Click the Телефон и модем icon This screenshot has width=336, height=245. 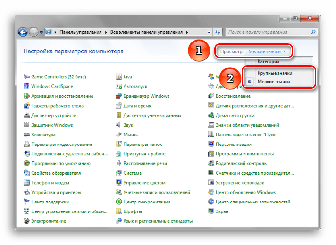coord(26,183)
